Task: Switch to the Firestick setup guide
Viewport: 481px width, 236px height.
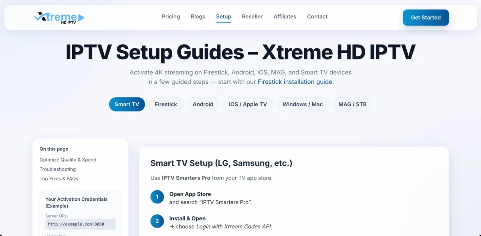Action: point(166,104)
